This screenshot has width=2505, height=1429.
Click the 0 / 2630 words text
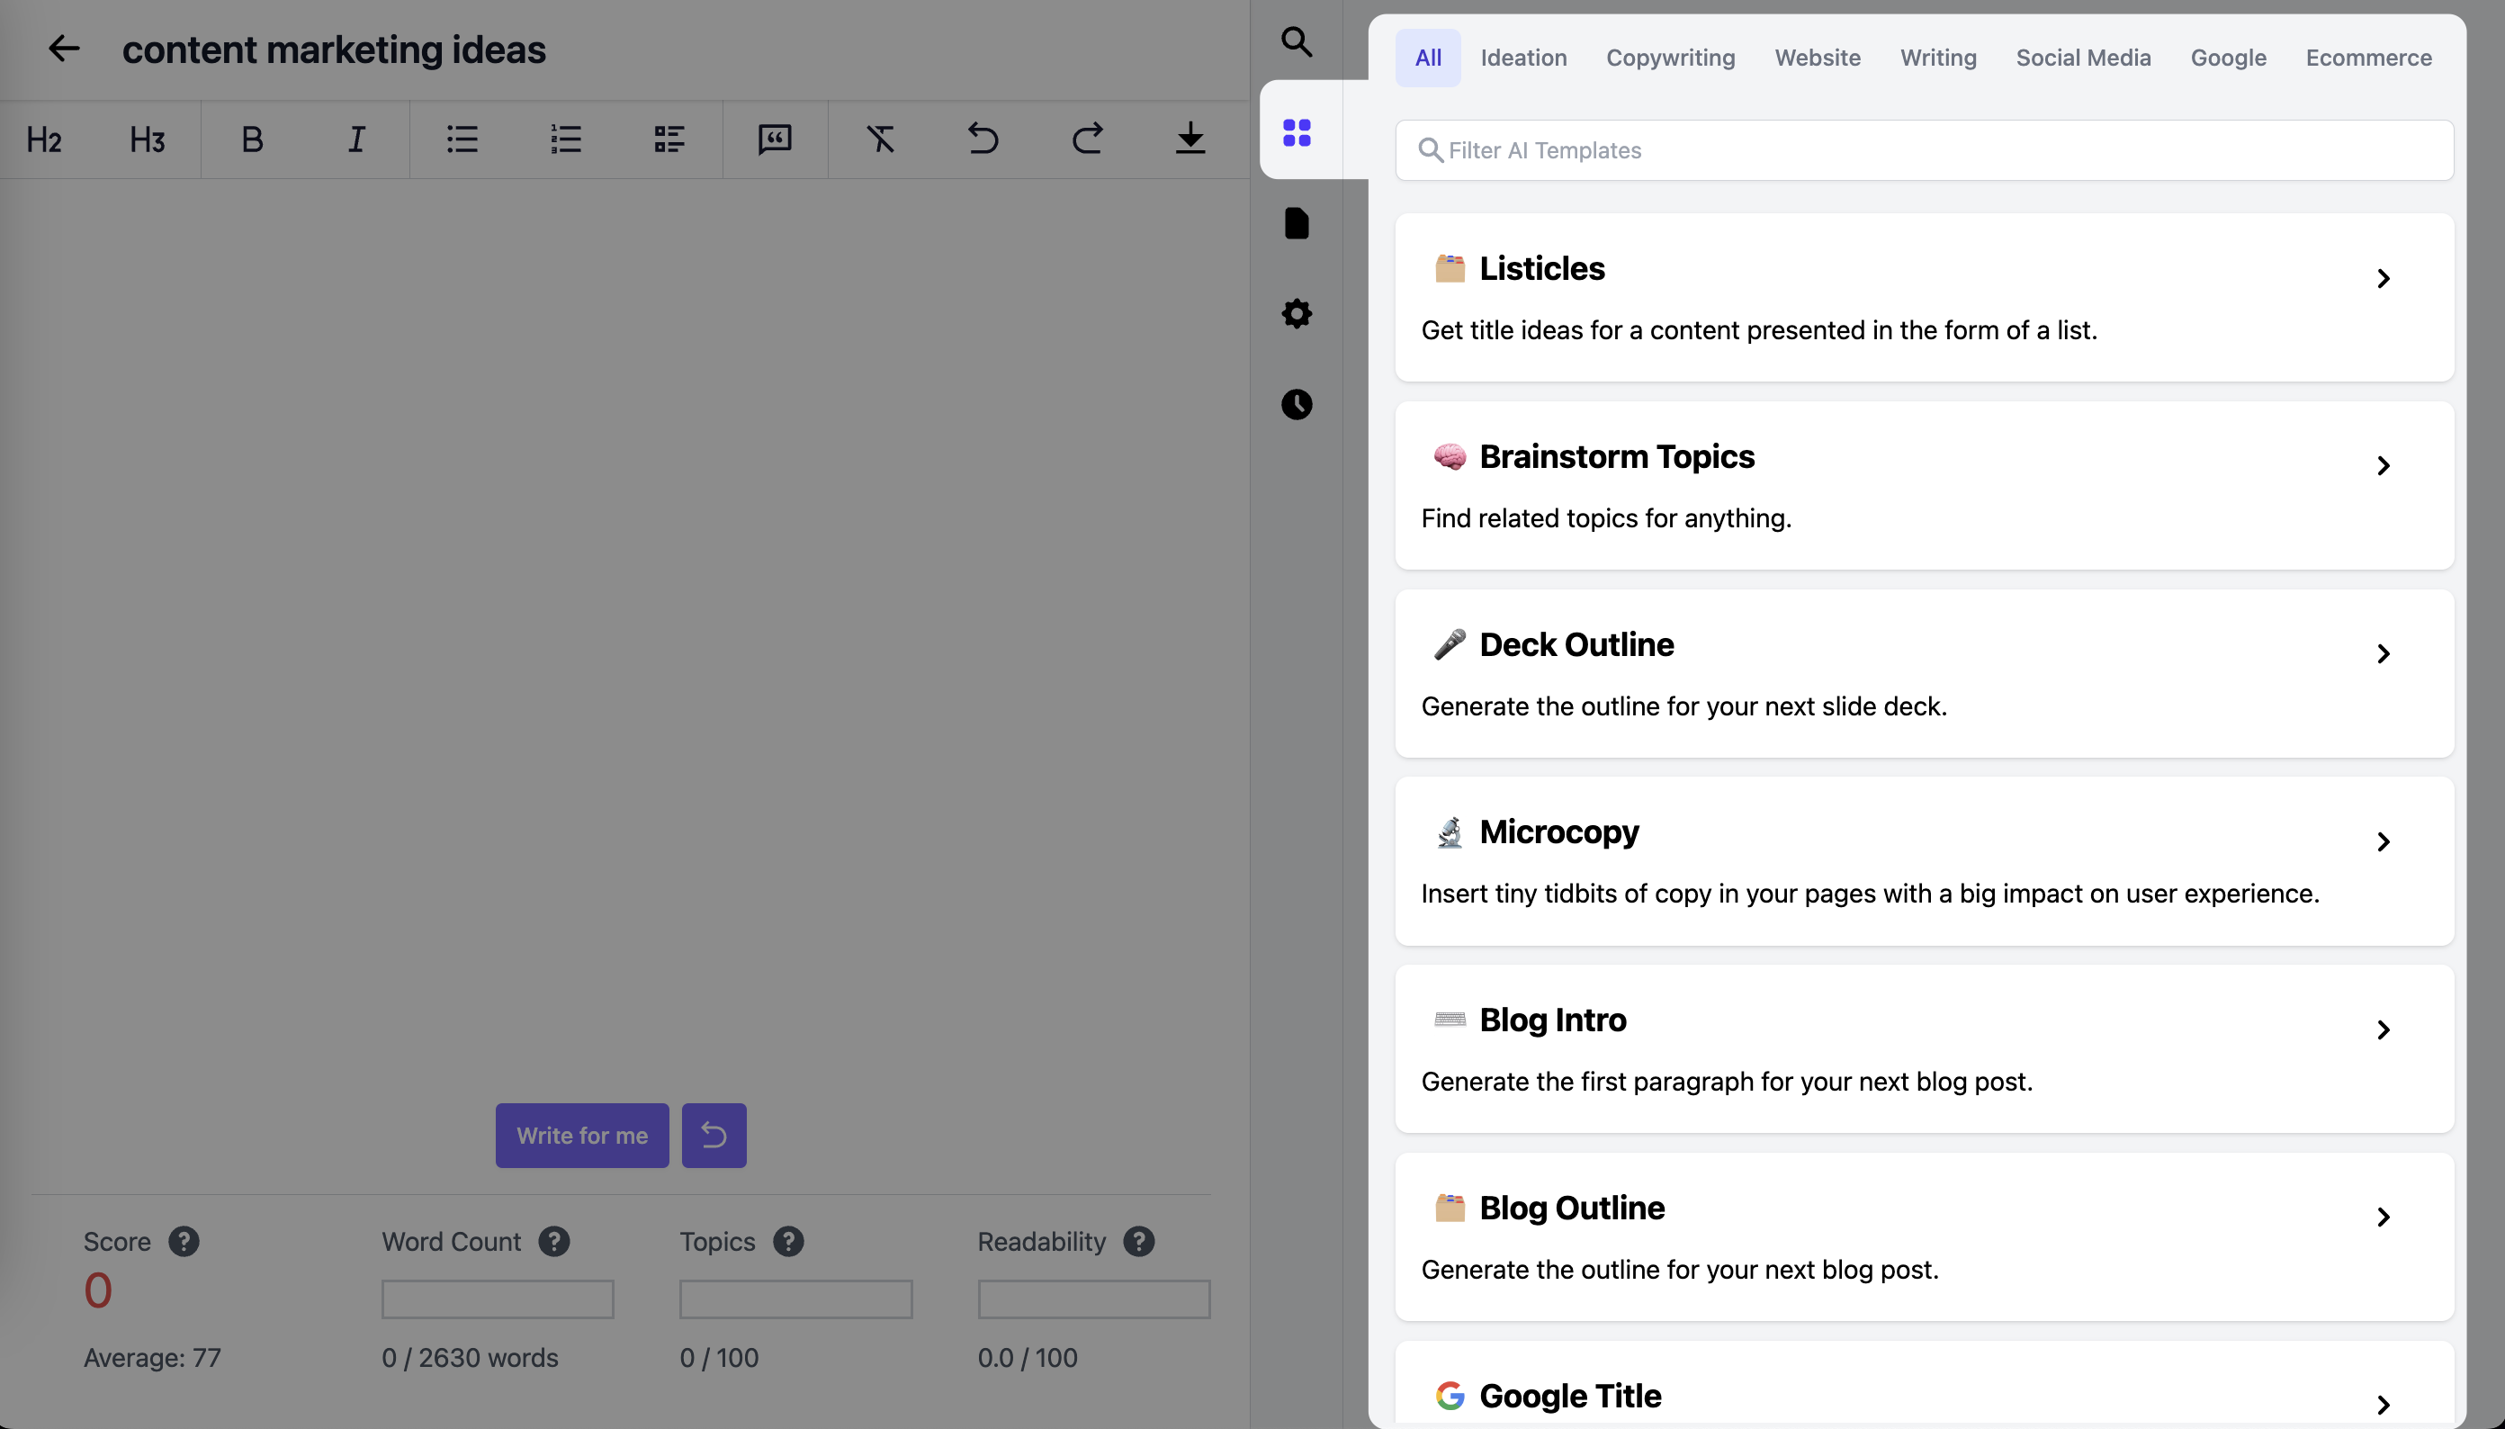coord(469,1357)
